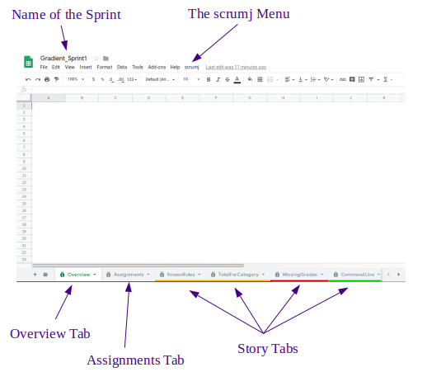
Task: Open the File menu
Action: [x=44, y=67]
